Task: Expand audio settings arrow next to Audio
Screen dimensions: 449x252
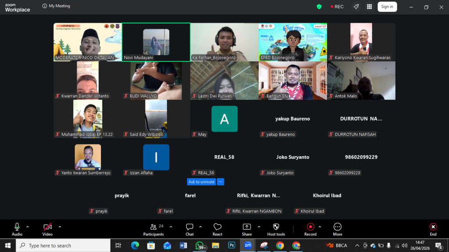Action: 28,227
